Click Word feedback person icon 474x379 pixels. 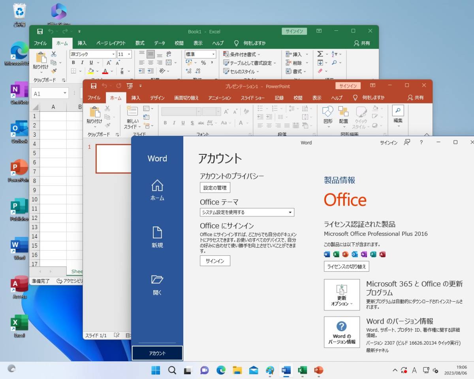pyautogui.click(x=407, y=143)
